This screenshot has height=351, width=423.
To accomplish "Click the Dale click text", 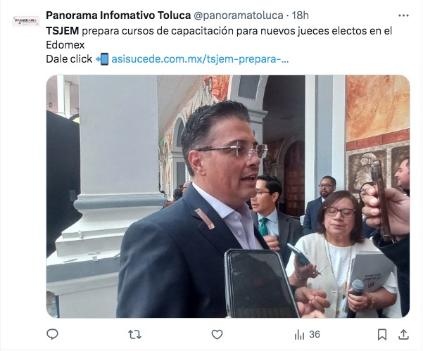I will [69, 59].
